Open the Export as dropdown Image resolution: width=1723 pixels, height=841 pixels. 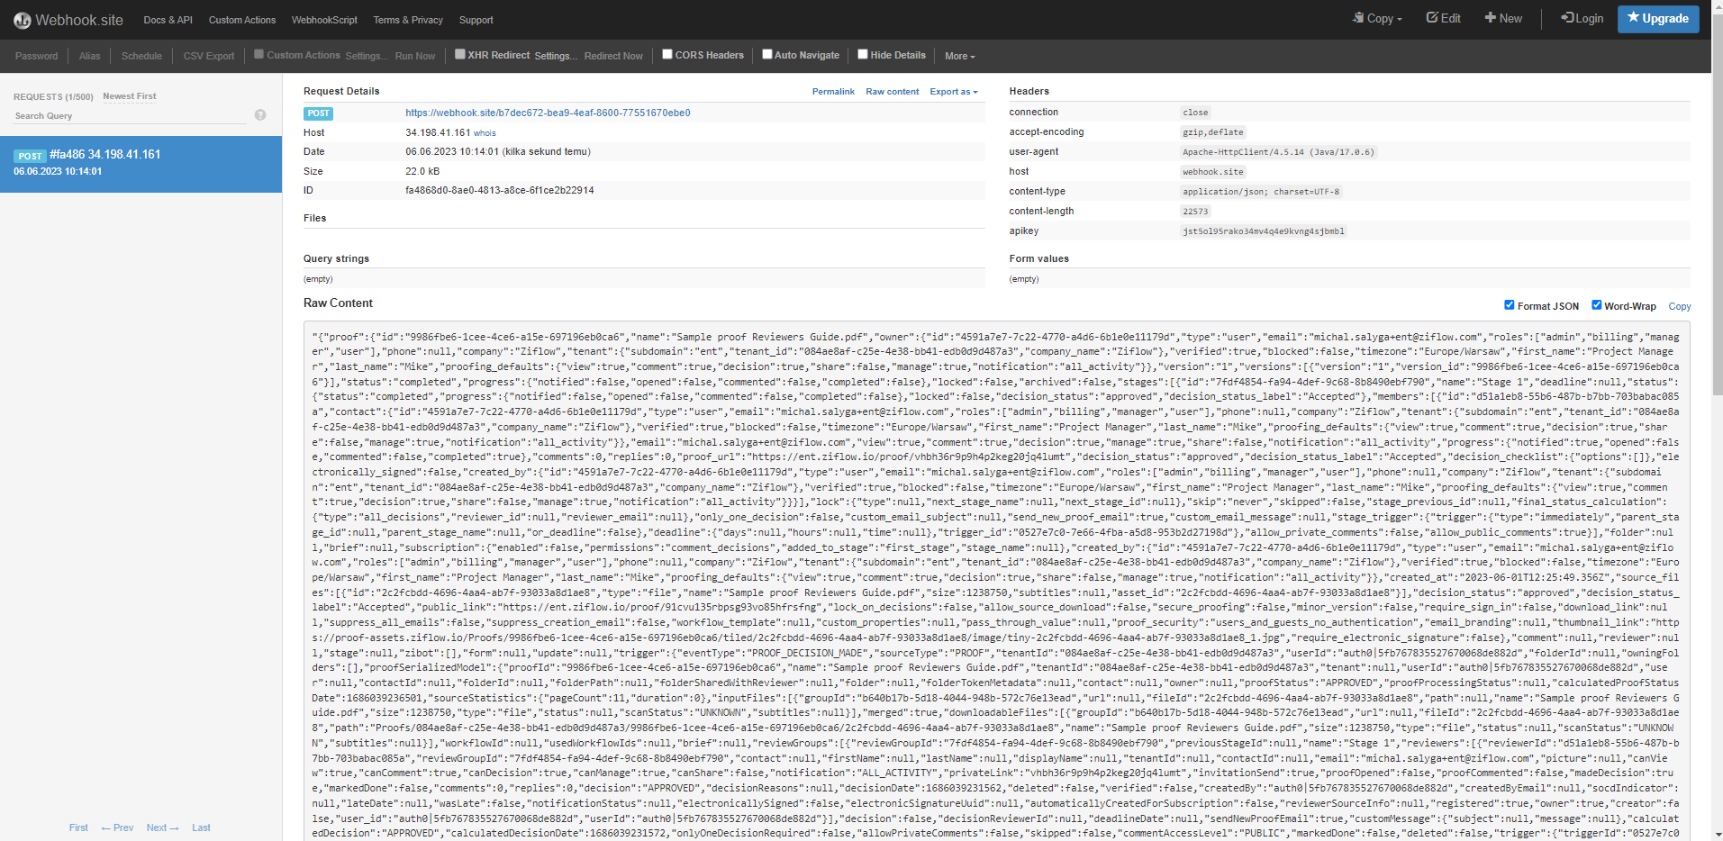(953, 92)
